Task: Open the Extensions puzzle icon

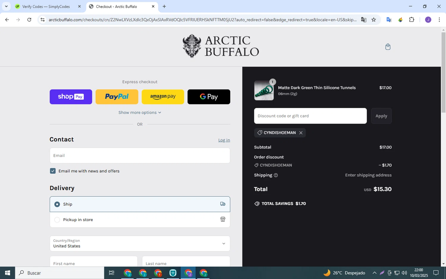Action: (412, 20)
